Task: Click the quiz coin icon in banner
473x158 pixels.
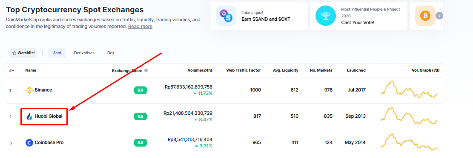Action: 226,16
